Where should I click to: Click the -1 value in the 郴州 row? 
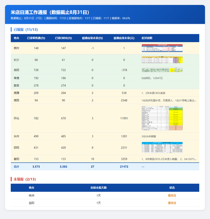coord(93,48)
